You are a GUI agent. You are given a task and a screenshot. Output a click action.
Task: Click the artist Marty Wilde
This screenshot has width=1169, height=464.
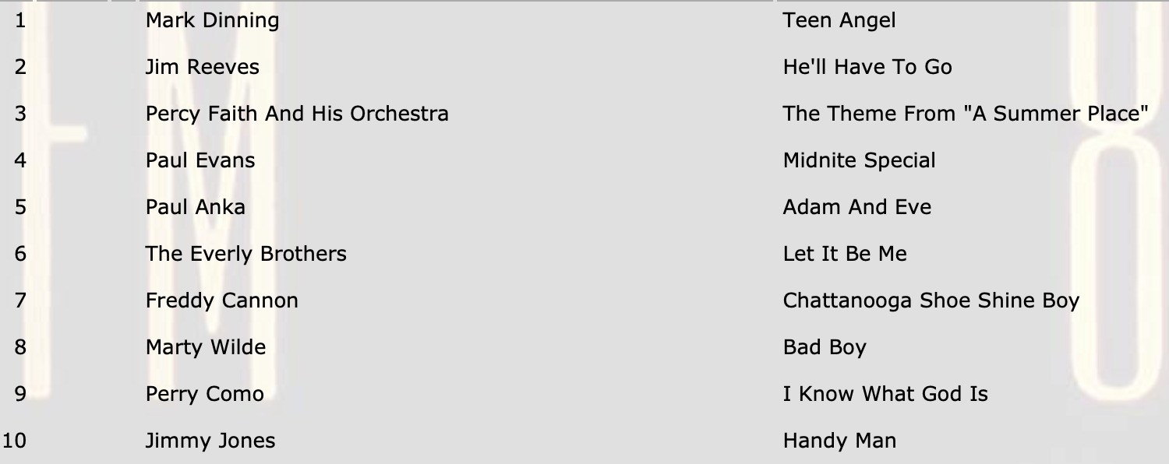(206, 348)
